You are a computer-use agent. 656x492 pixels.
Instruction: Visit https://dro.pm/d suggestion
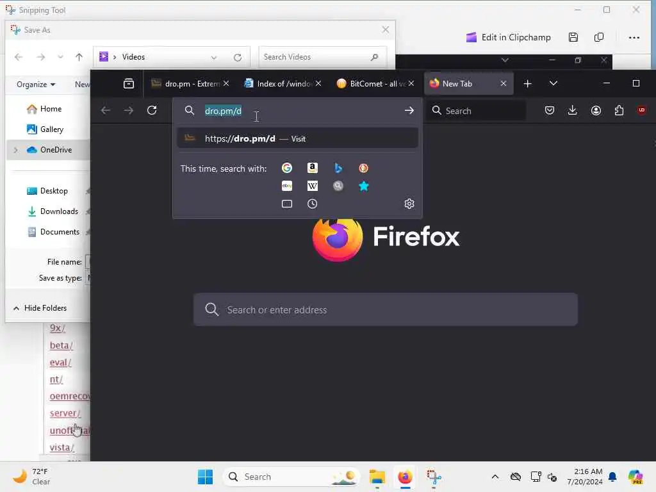tap(297, 138)
